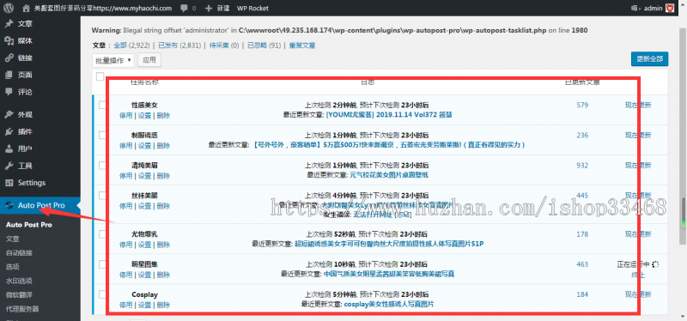Viewport: 687px width, 321px height.
Task: Click 终止 for running 明星图集 task
Action: (x=638, y=275)
